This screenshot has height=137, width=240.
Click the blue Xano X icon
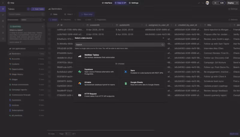click(x=126, y=71)
